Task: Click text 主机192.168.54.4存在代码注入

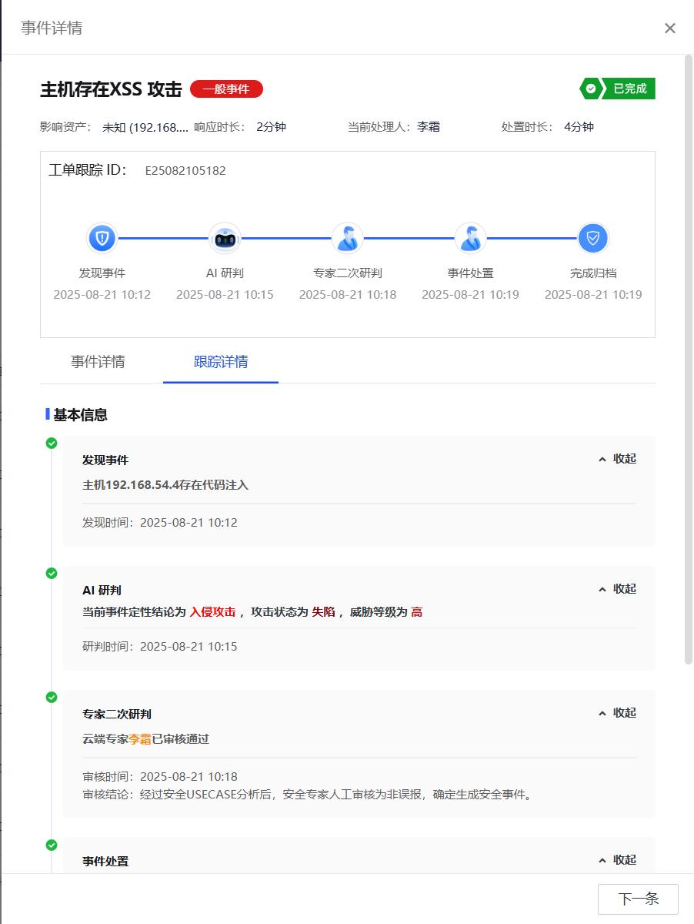Action: coord(165,485)
